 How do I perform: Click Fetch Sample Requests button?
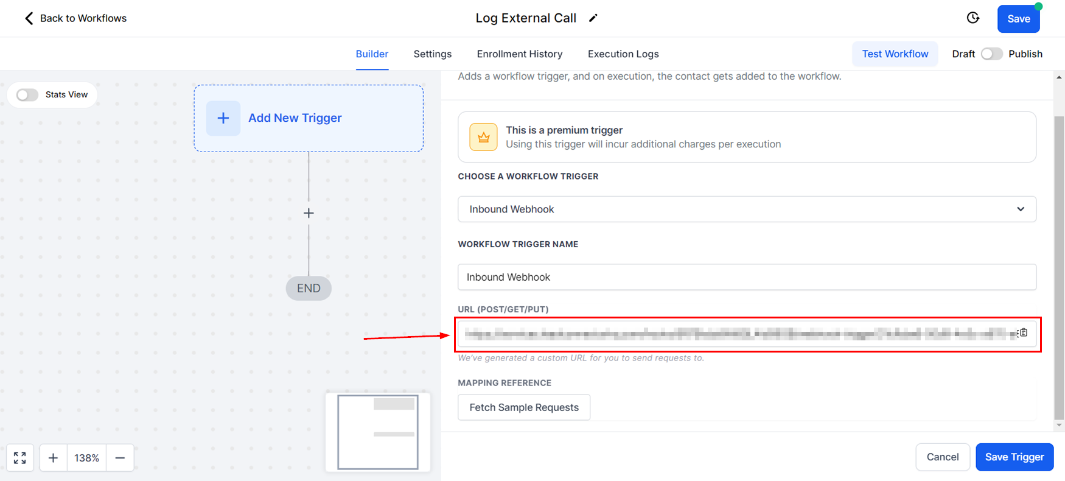pos(524,407)
